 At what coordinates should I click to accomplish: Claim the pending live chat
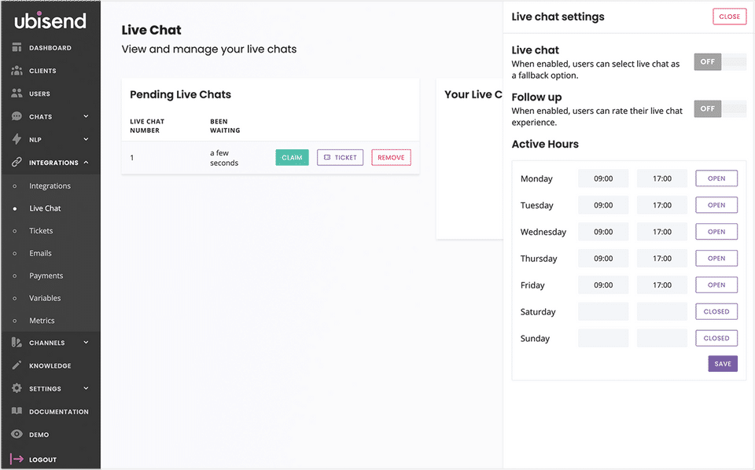(292, 158)
